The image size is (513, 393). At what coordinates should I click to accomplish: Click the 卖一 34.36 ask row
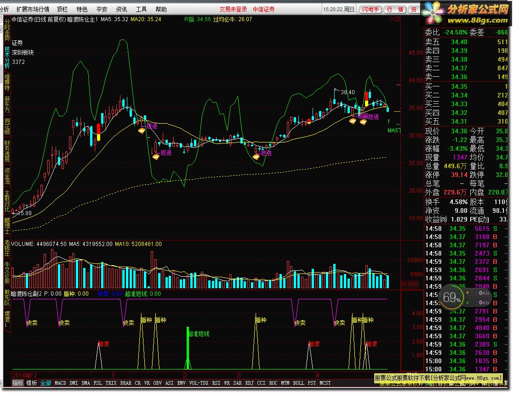pos(466,77)
